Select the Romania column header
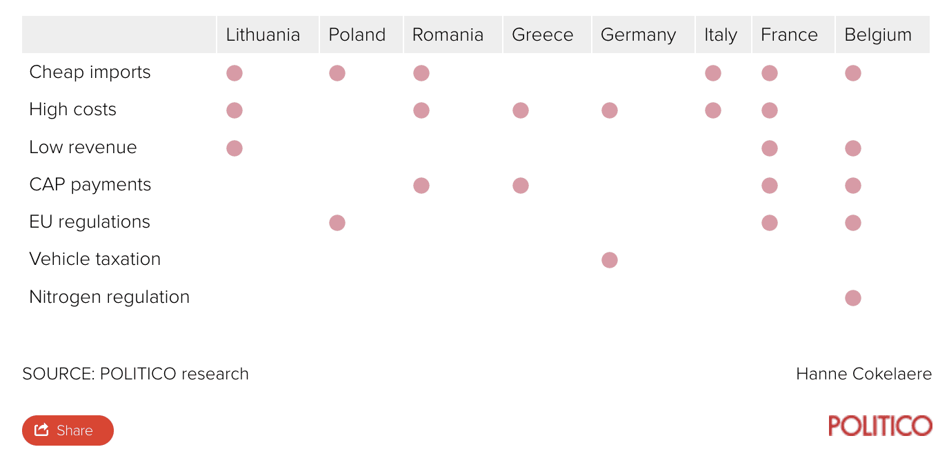 point(448,35)
